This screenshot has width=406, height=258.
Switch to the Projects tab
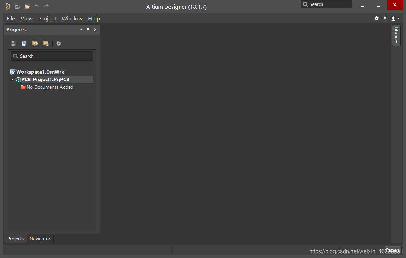[15, 239]
